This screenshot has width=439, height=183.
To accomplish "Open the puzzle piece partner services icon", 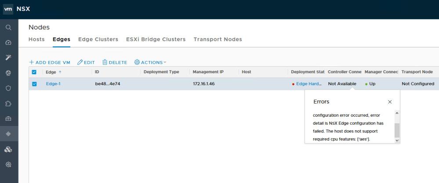I will [8, 104].
